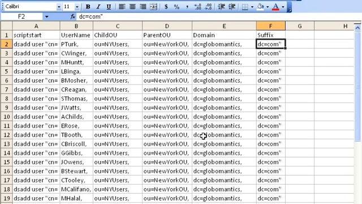This screenshot has height=204, width=362.
Task: Select the cell containing BMosher,
Action: [x=76, y=80]
